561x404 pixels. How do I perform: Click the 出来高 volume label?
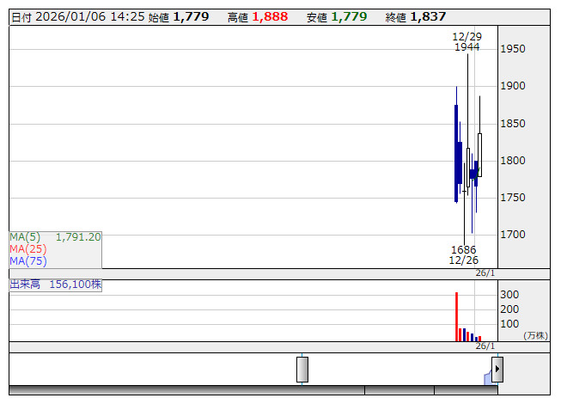[25, 285]
